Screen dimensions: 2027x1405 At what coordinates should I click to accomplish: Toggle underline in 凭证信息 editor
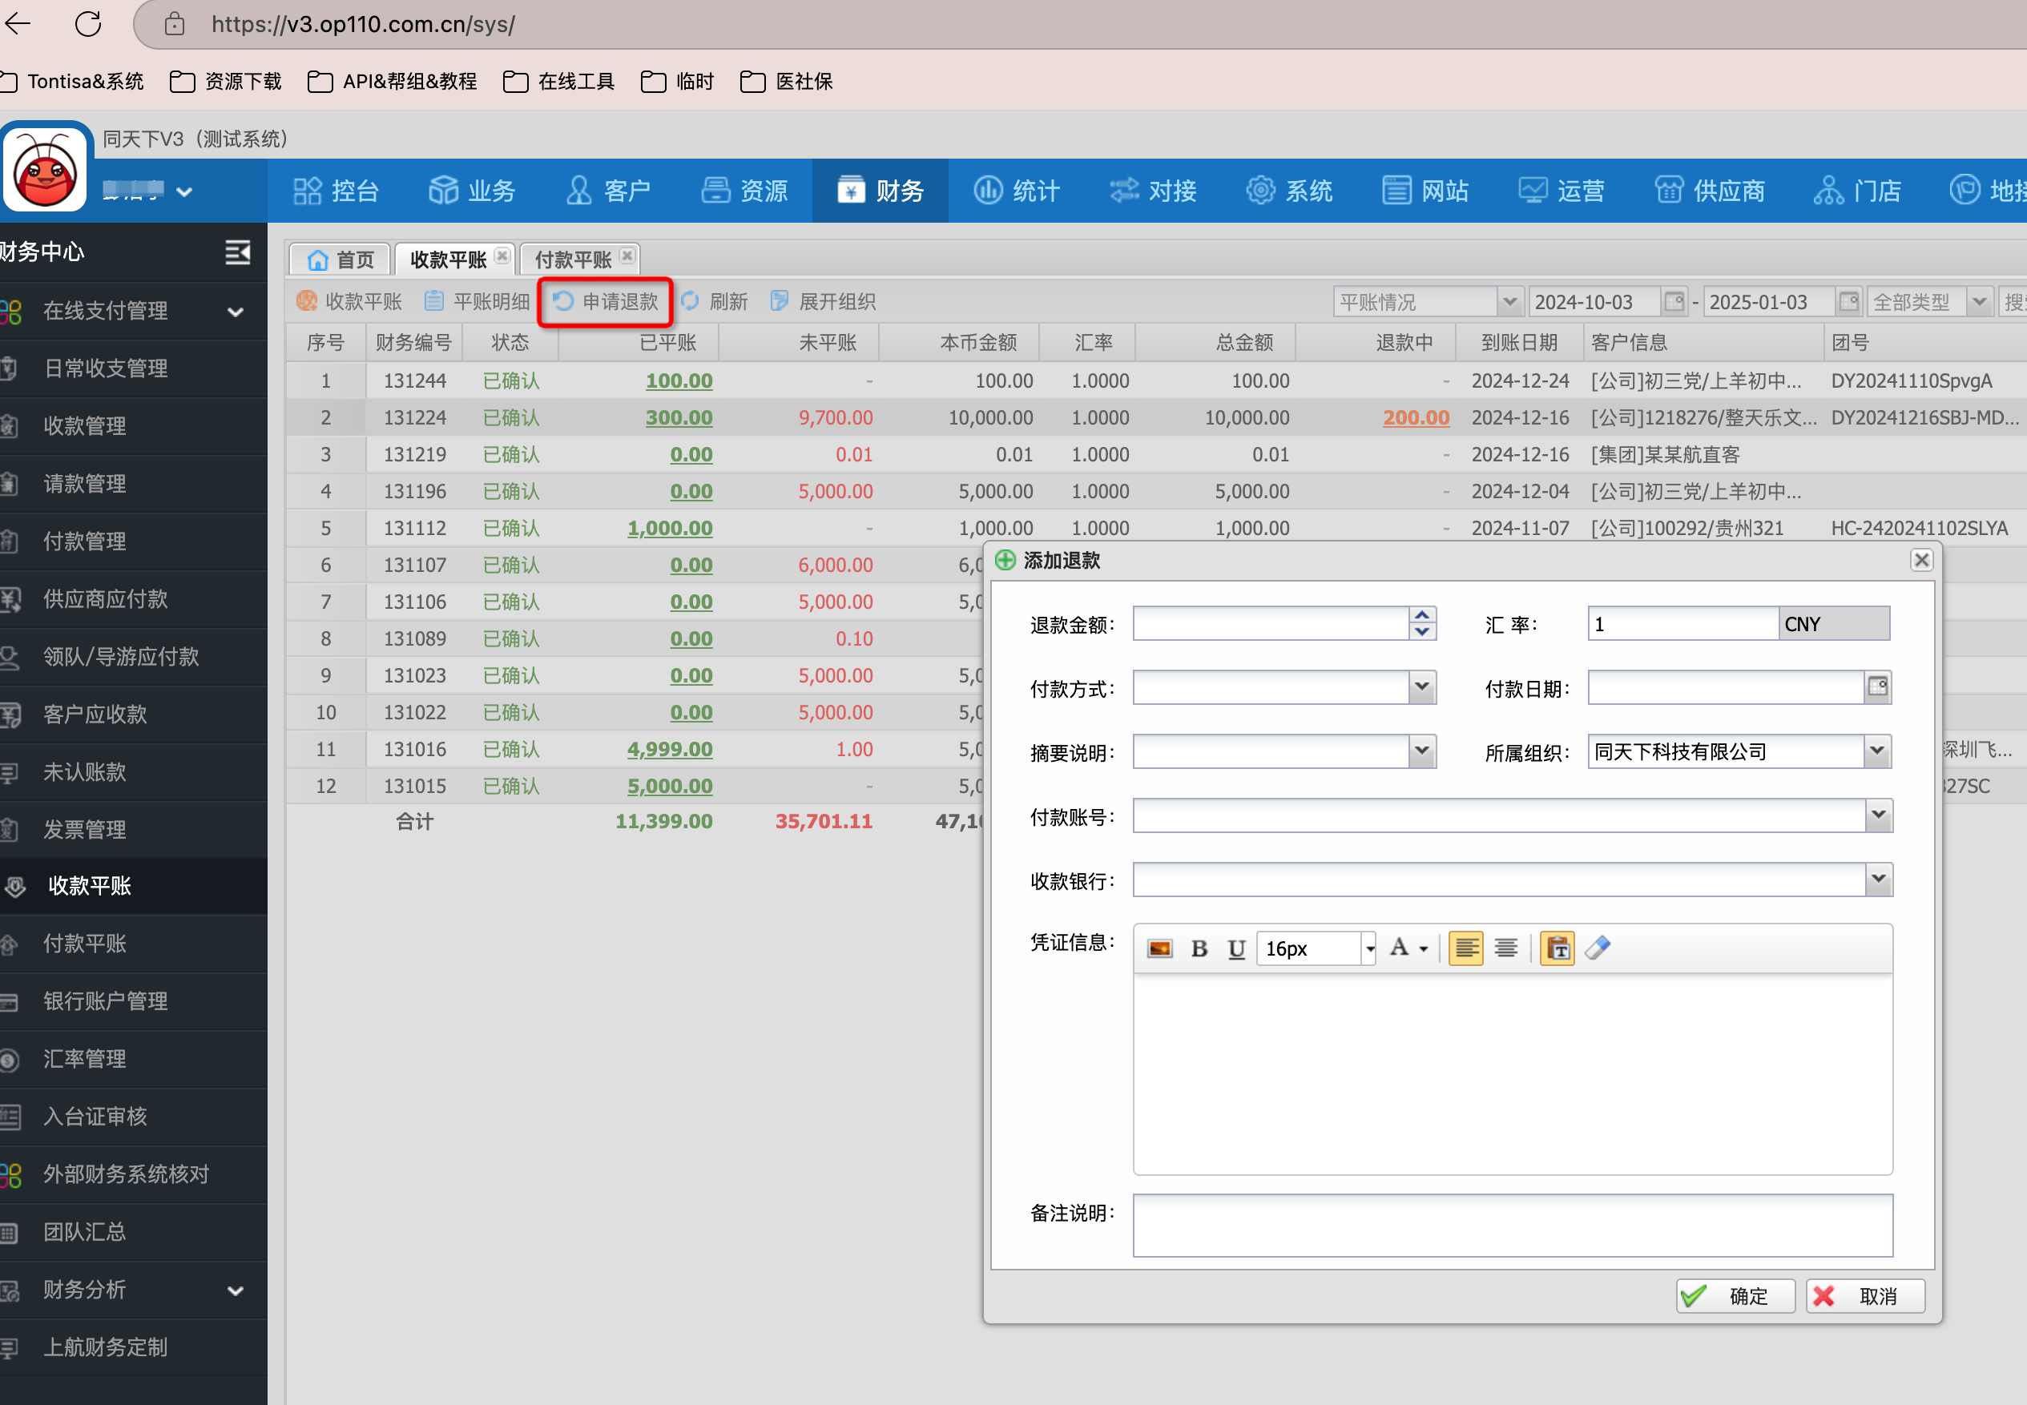point(1236,948)
